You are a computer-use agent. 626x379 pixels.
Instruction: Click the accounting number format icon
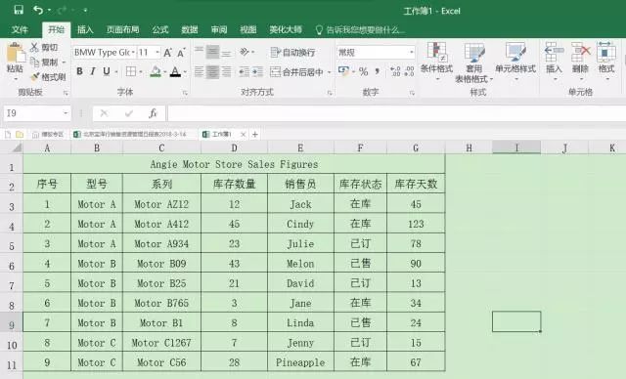[343, 71]
